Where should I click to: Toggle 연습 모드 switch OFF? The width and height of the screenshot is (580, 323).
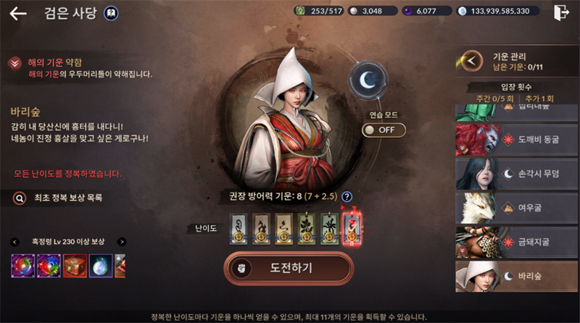point(384,130)
